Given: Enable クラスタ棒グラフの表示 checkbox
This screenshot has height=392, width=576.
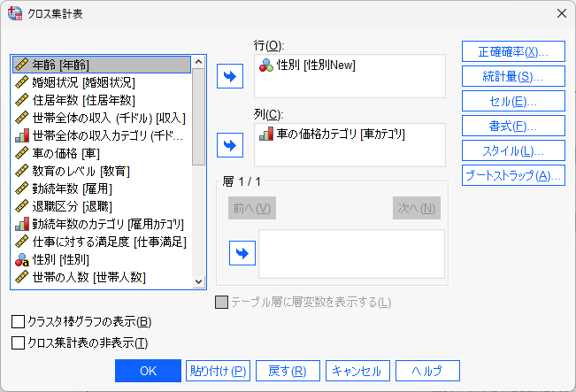Looking at the screenshot, I should tap(18, 321).
